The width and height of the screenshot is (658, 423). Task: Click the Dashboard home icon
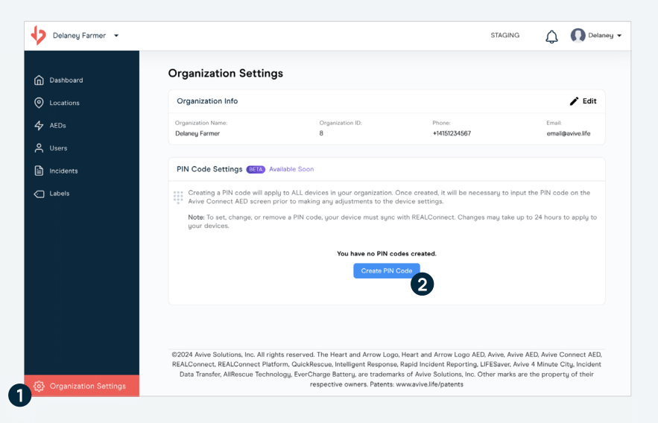[39, 80]
